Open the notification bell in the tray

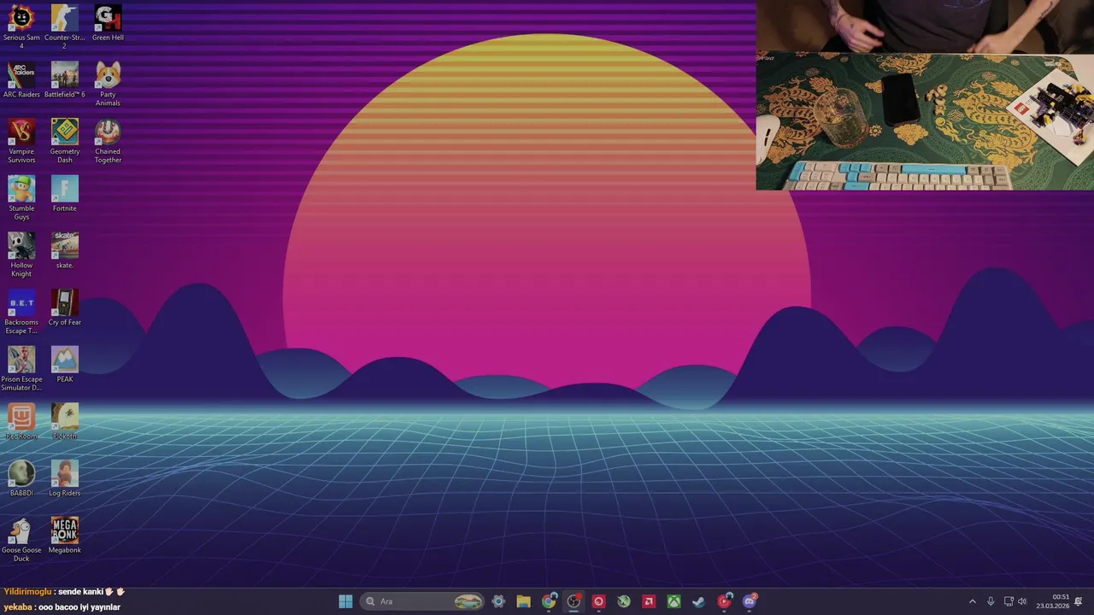[x=1079, y=601]
